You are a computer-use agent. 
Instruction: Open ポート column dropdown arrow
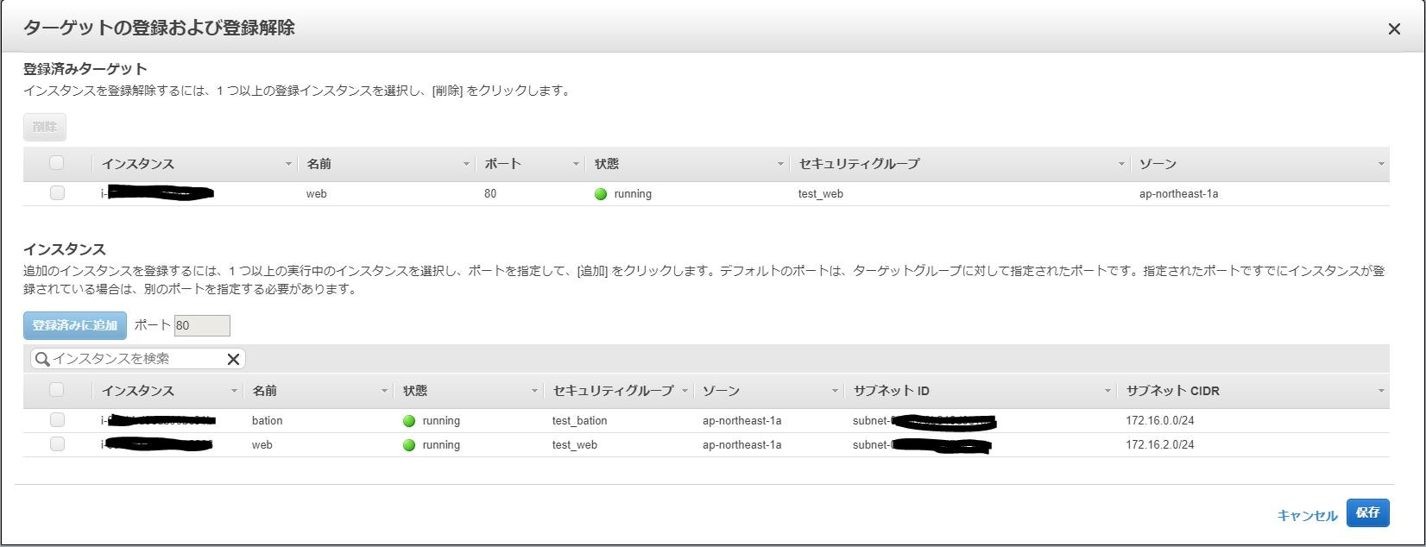tap(576, 164)
